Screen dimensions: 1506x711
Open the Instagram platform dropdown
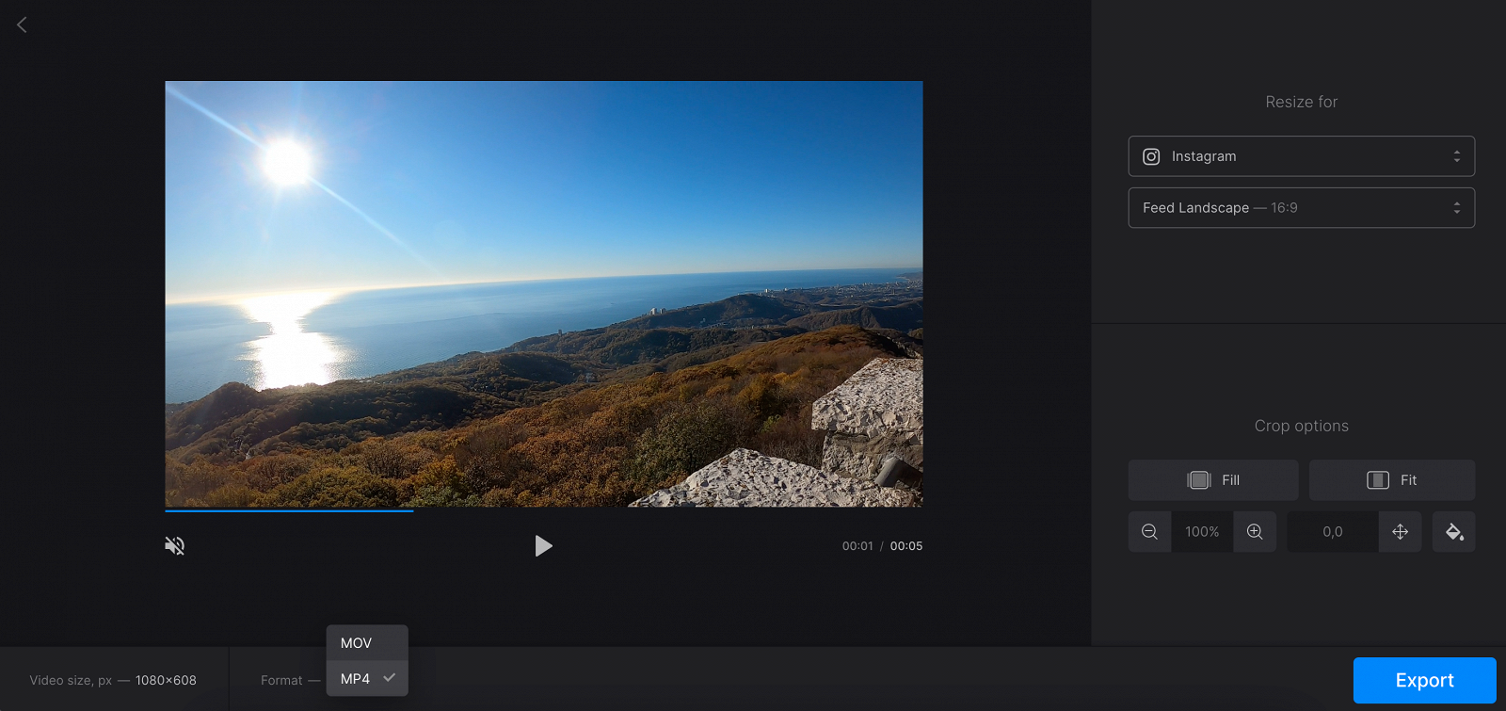(x=1301, y=156)
